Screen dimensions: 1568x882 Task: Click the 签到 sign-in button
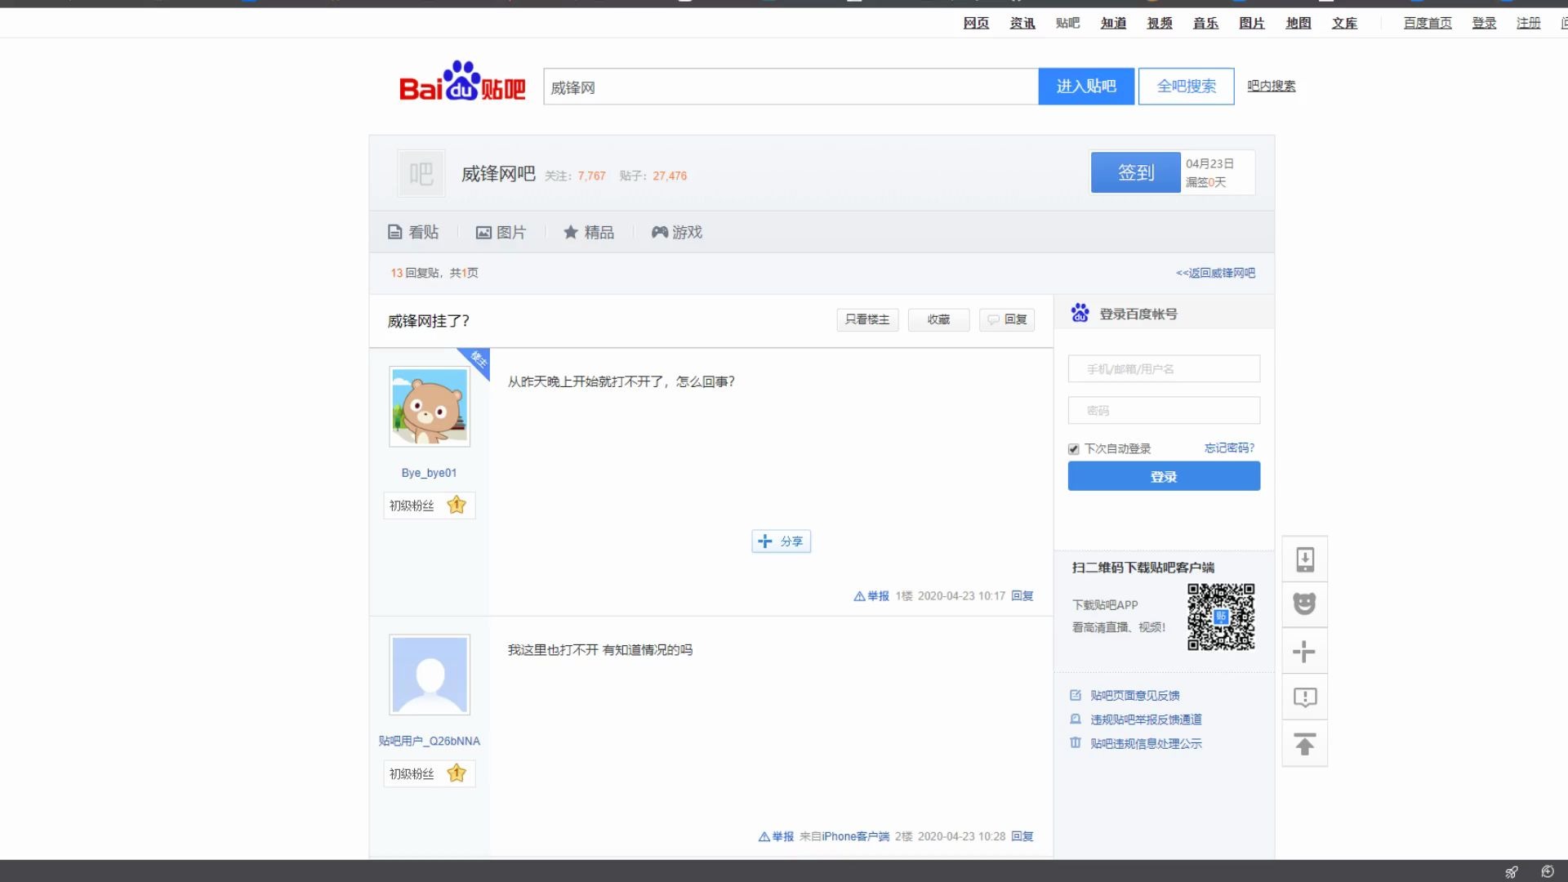(x=1135, y=172)
